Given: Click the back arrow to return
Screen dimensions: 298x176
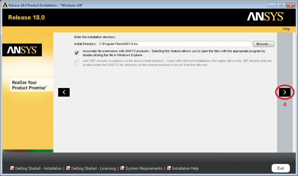Looking at the screenshot, I should pyautogui.click(x=64, y=92).
